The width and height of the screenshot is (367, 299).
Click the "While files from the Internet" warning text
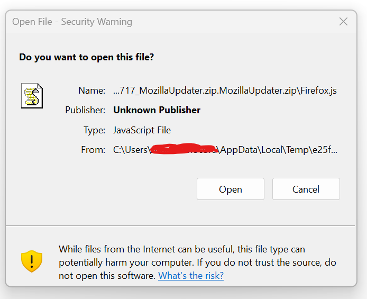pos(181,249)
